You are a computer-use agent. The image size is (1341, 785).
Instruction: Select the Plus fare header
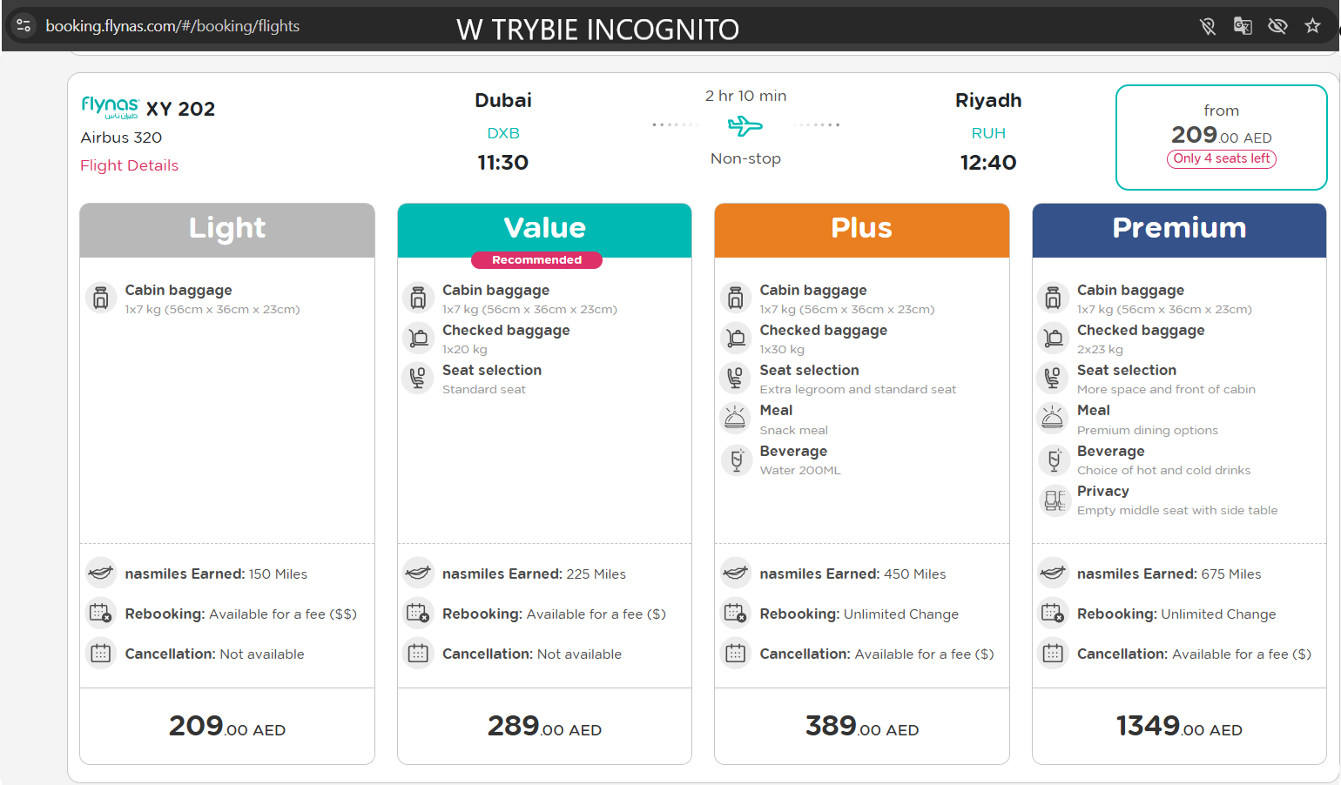click(x=862, y=230)
